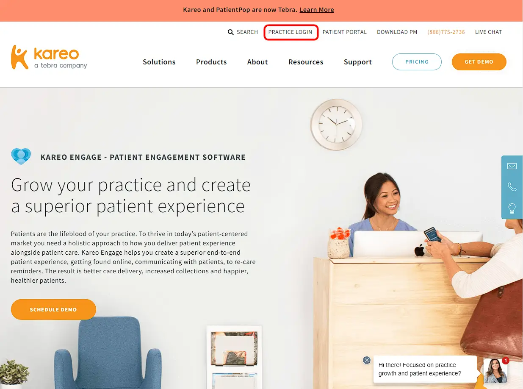The image size is (523, 389).
Task: Open the Products menu
Action: (211, 62)
